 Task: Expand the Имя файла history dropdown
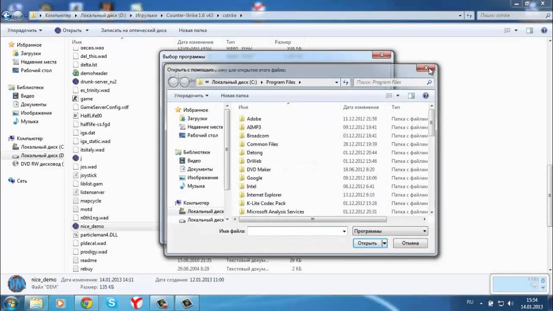tap(344, 232)
